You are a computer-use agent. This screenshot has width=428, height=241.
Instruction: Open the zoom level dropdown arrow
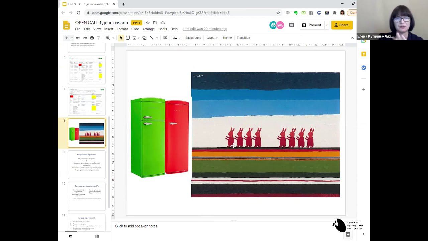tap(113, 38)
